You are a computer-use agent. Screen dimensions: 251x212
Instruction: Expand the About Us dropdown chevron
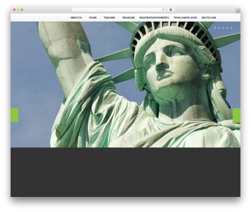click(x=68, y=18)
